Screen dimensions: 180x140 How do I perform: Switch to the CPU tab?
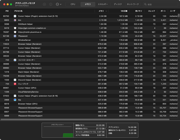(73, 4)
